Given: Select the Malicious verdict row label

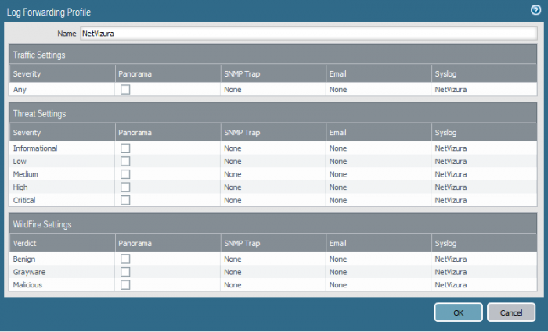Looking at the screenshot, I should (x=27, y=285).
